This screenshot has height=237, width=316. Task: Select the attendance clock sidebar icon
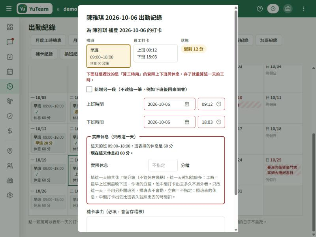pyautogui.click(x=9, y=87)
